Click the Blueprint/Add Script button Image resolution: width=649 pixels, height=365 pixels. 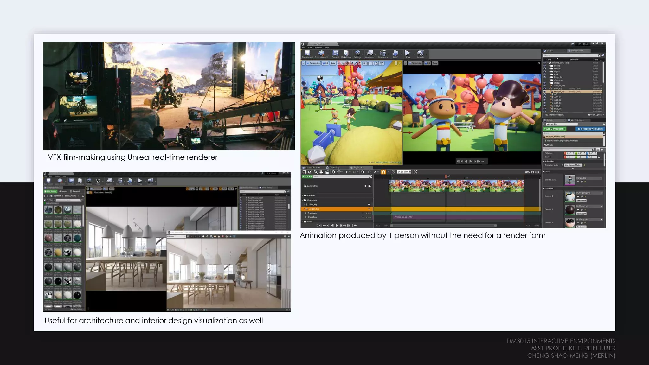(x=590, y=129)
